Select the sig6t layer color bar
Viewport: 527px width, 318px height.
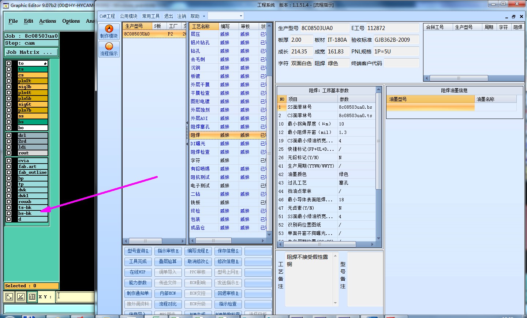[33, 104]
